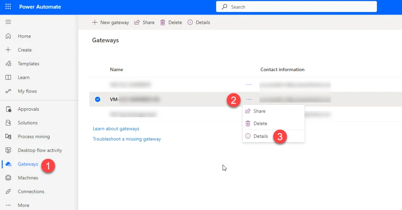Open more options for first gateway row

[249, 84]
